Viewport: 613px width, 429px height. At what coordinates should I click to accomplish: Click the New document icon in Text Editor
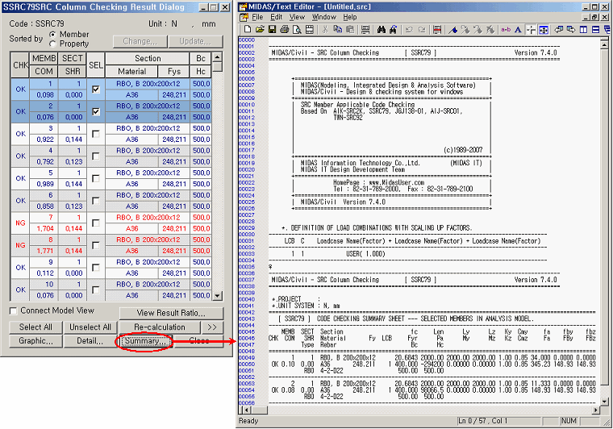click(248, 30)
